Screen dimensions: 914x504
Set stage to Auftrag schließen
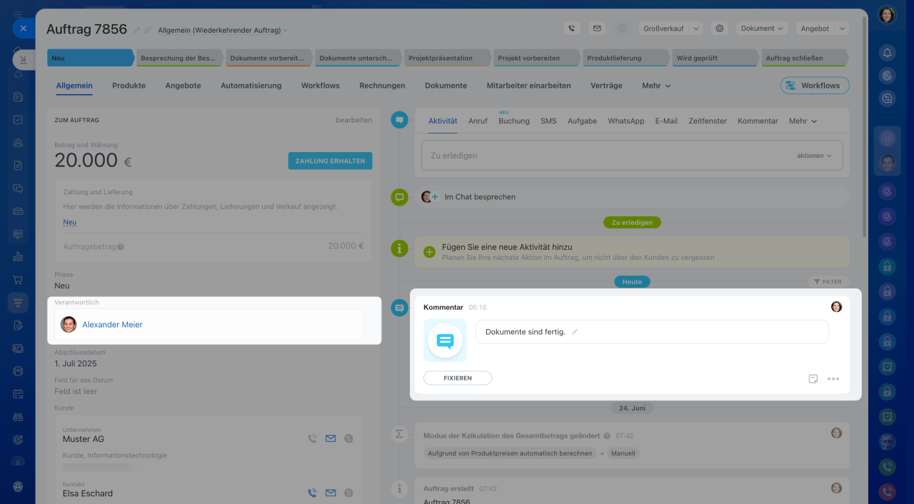click(x=804, y=58)
